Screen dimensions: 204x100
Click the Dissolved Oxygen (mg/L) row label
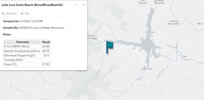[20, 55]
